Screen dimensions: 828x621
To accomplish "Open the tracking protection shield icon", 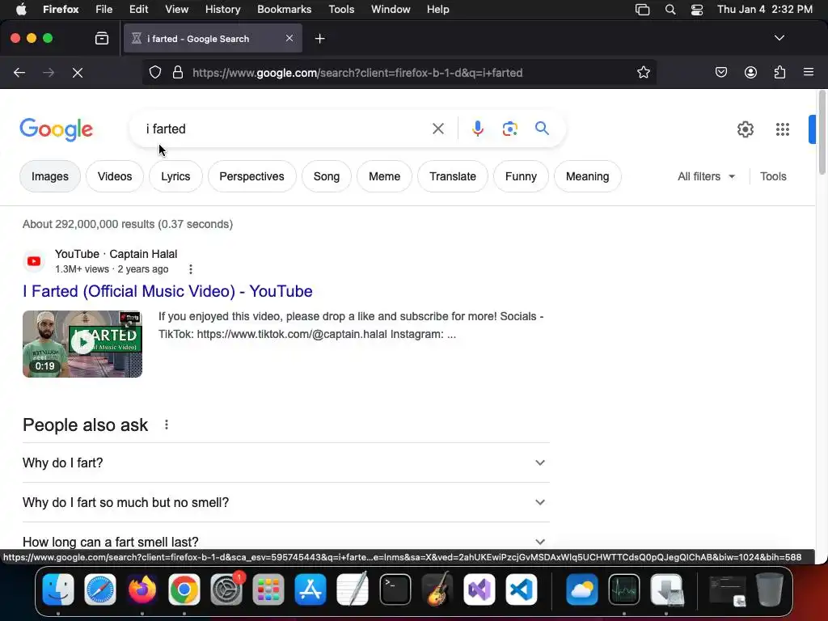I will [154, 72].
